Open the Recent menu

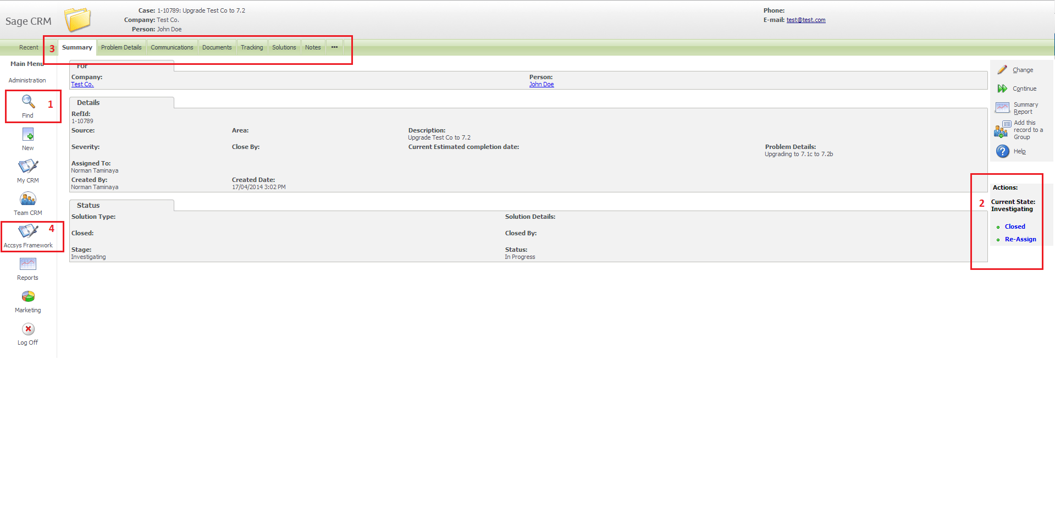click(x=29, y=47)
